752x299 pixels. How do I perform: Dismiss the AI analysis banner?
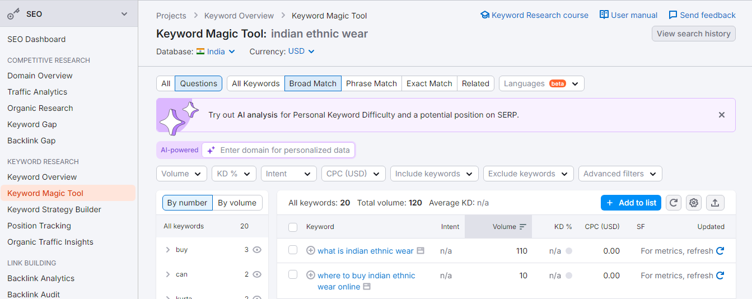722,115
